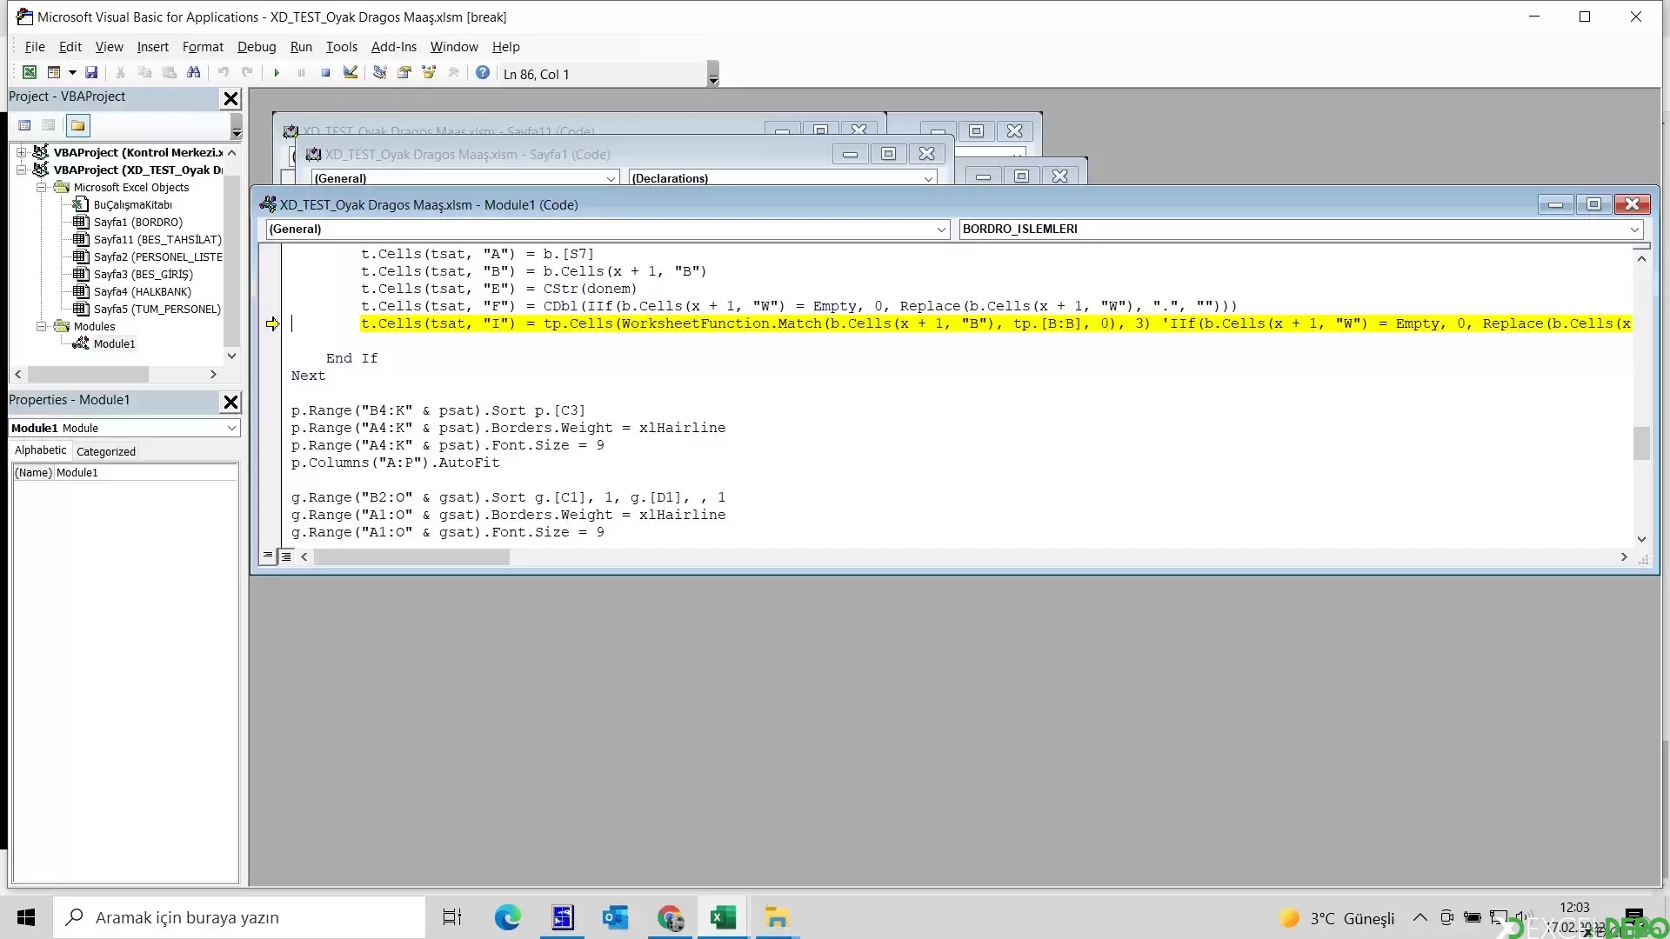The image size is (1670, 939).
Task: Select Sayfa1 (BORDRO) sheet object
Action: click(x=138, y=222)
